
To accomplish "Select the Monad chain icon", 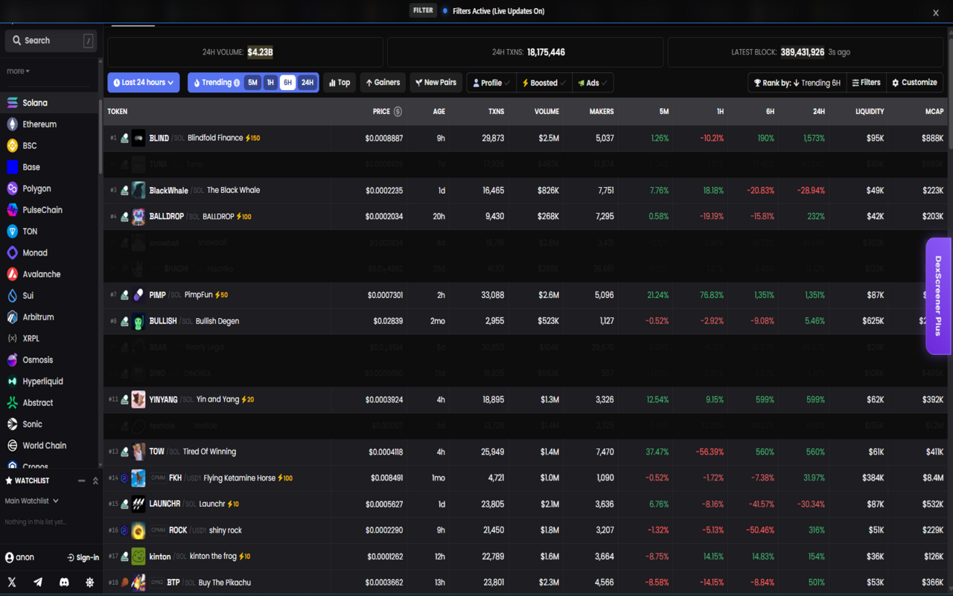I will (x=12, y=253).
